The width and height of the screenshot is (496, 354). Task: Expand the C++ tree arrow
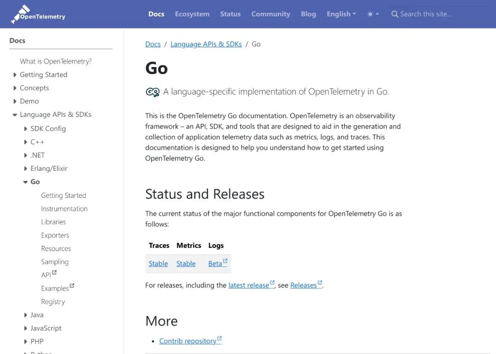pyautogui.click(x=26, y=142)
